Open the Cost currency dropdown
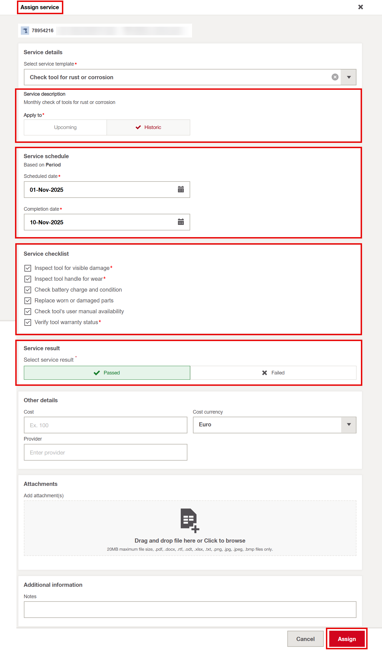The height and width of the screenshot is (651, 382). click(349, 425)
